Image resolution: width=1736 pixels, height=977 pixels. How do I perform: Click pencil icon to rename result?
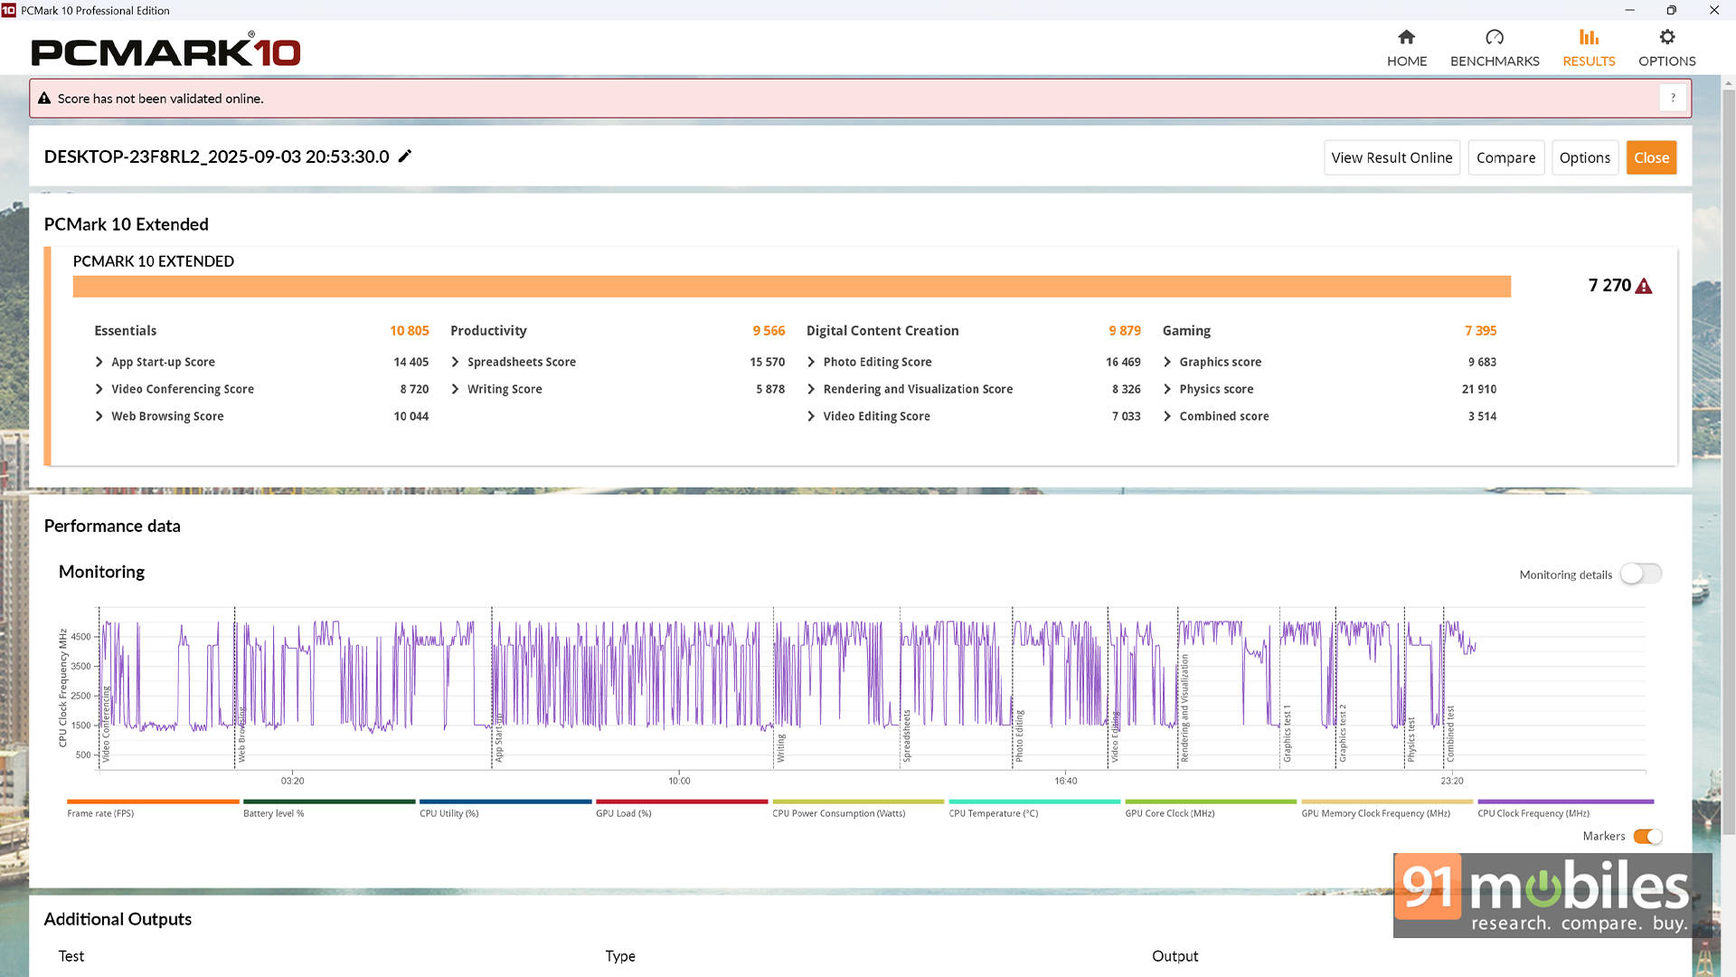[405, 157]
